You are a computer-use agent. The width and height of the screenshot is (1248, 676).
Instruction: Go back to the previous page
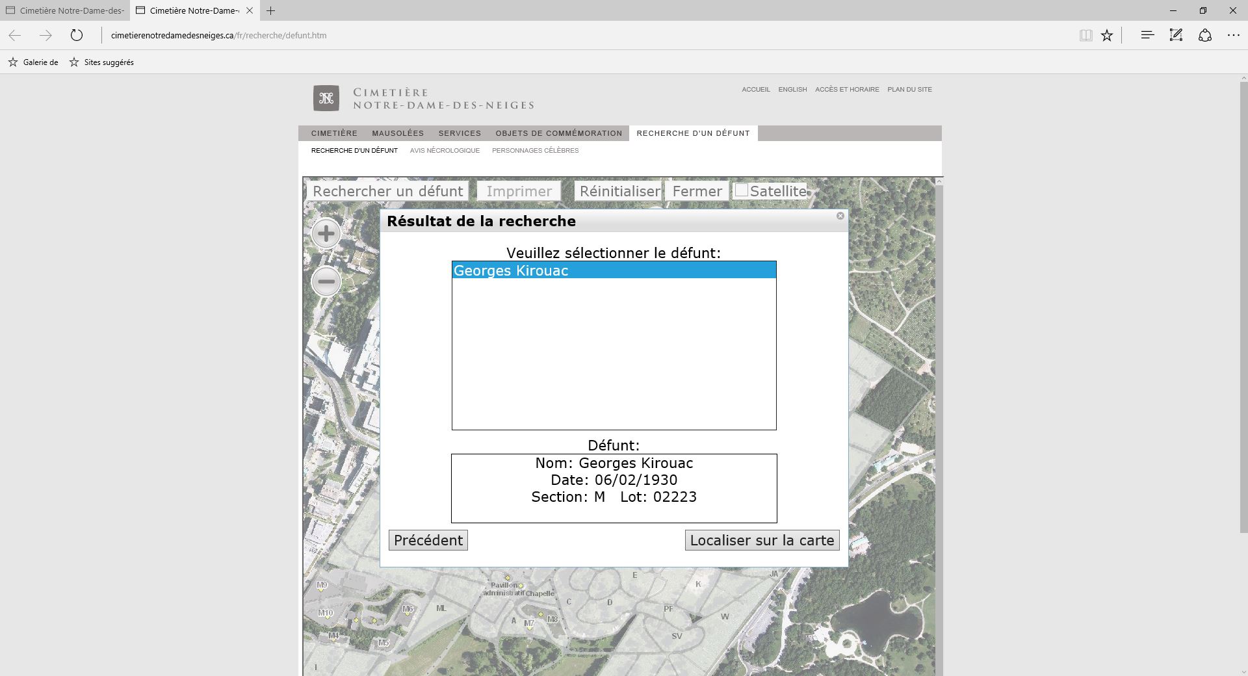(x=15, y=35)
